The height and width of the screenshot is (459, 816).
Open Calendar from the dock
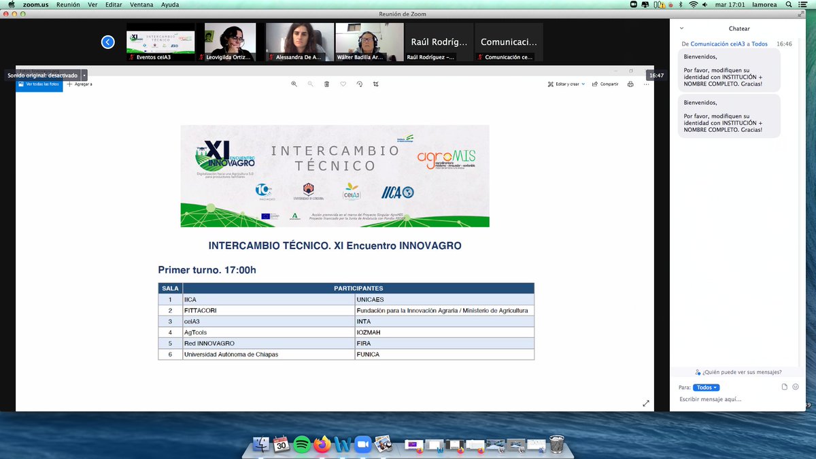coord(282,445)
